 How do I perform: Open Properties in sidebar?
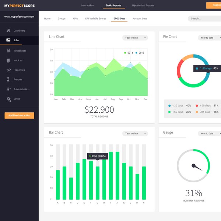[x=19, y=70]
